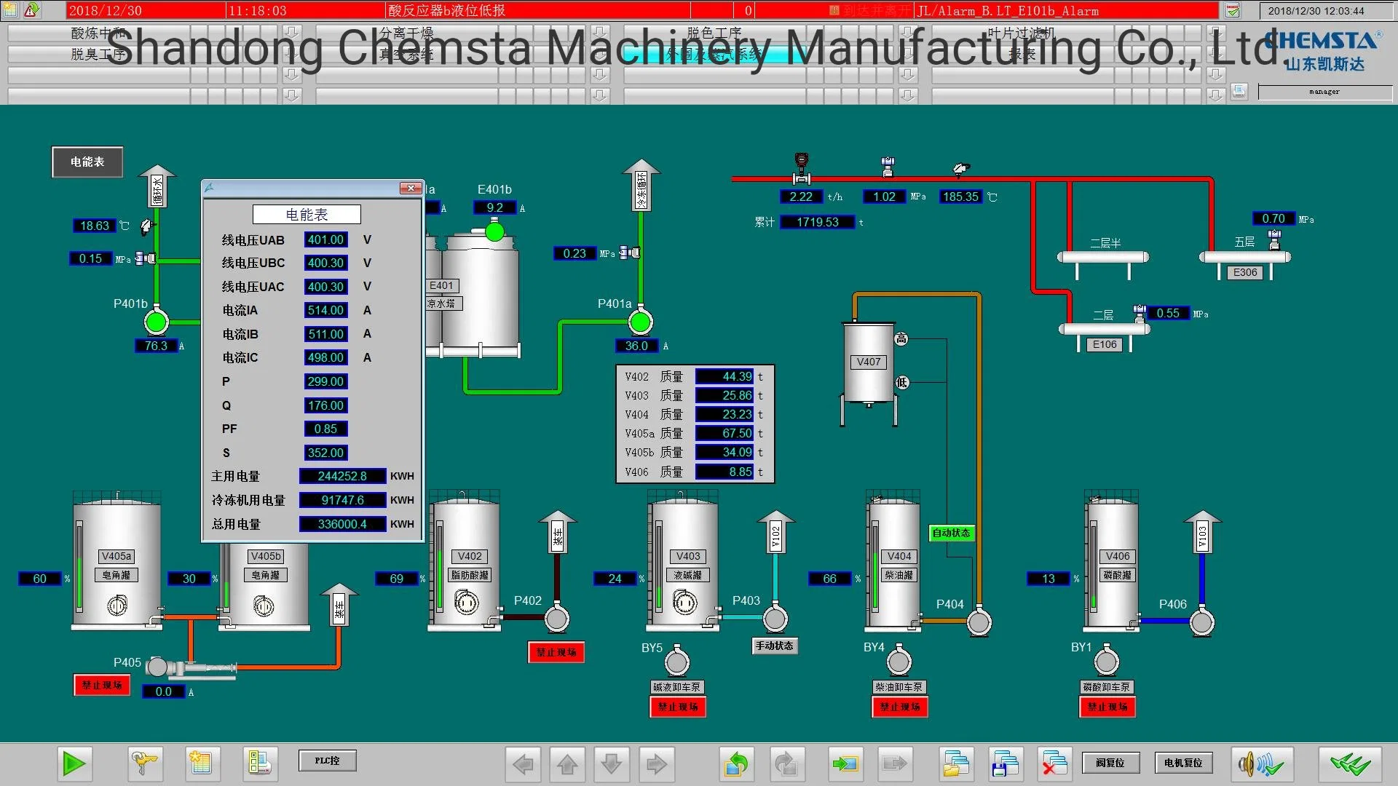Click the green run/play icon
This screenshot has width=1398, height=786.
click(x=74, y=763)
